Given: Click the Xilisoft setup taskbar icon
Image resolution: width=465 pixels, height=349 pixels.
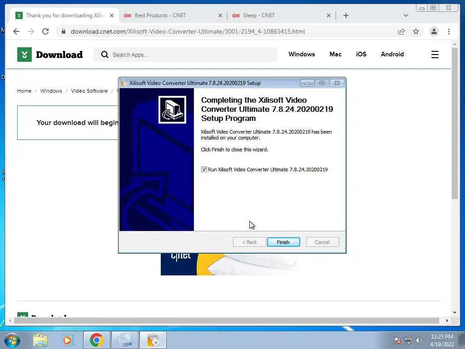Looking at the screenshot, I should pyautogui.click(x=153, y=340).
